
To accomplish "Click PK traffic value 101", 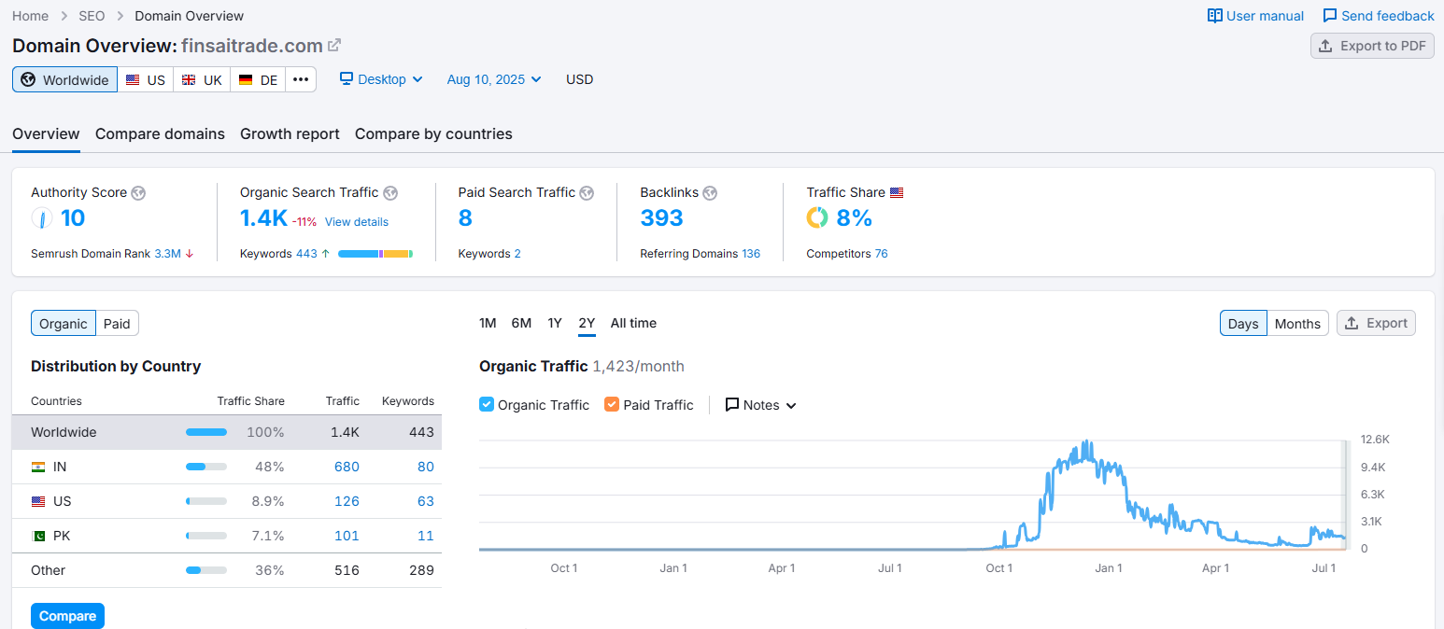I will pyautogui.click(x=347, y=536).
